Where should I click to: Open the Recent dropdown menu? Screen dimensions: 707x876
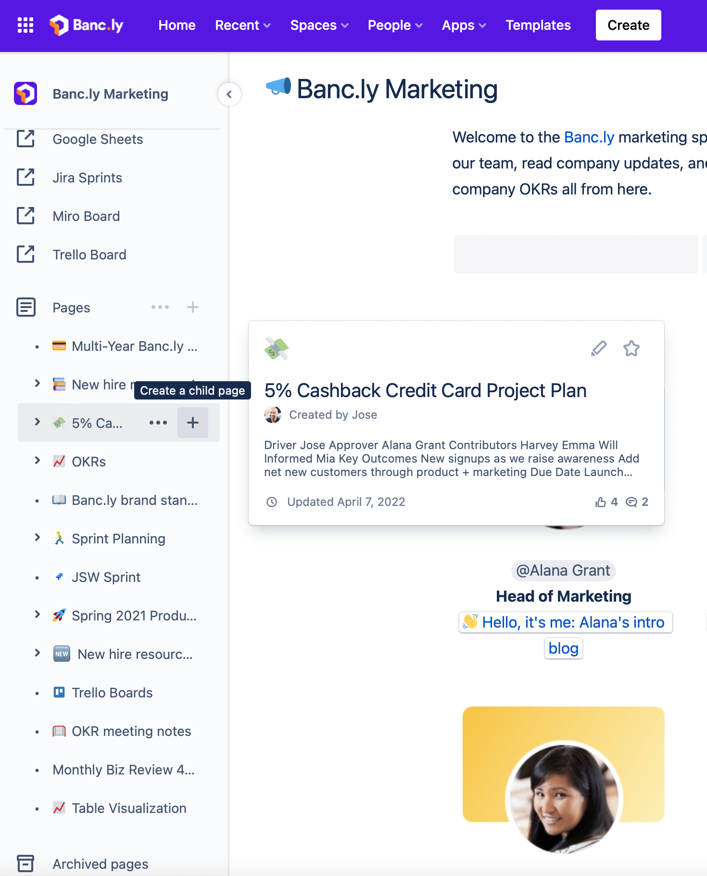pos(243,25)
